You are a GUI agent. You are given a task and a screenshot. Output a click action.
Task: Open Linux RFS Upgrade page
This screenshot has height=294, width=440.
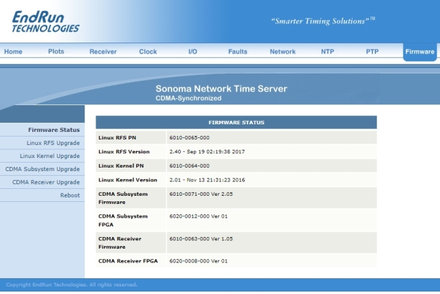point(53,143)
